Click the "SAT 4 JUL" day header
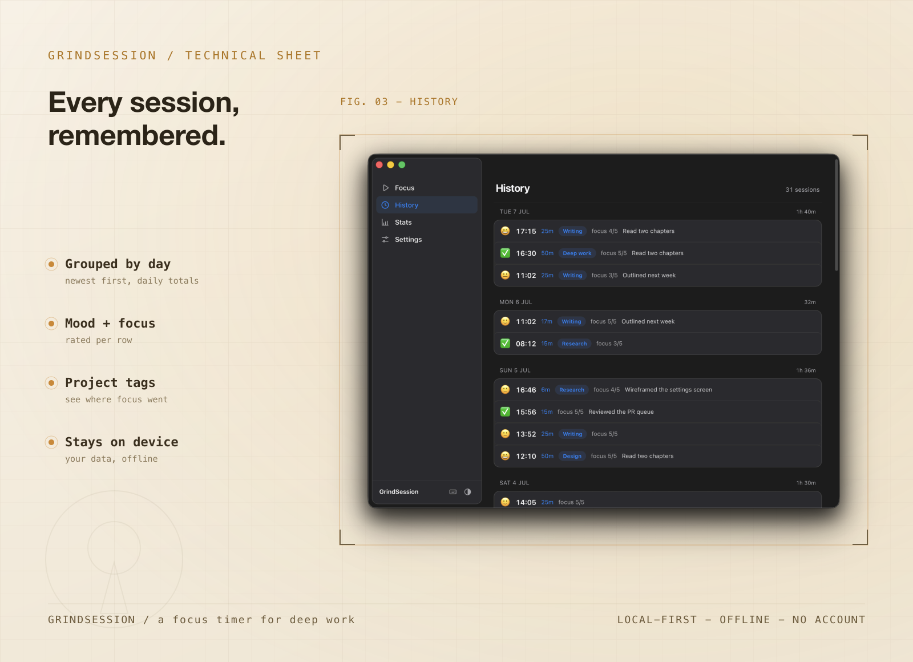The image size is (913, 662). click(x=514, y=483)
